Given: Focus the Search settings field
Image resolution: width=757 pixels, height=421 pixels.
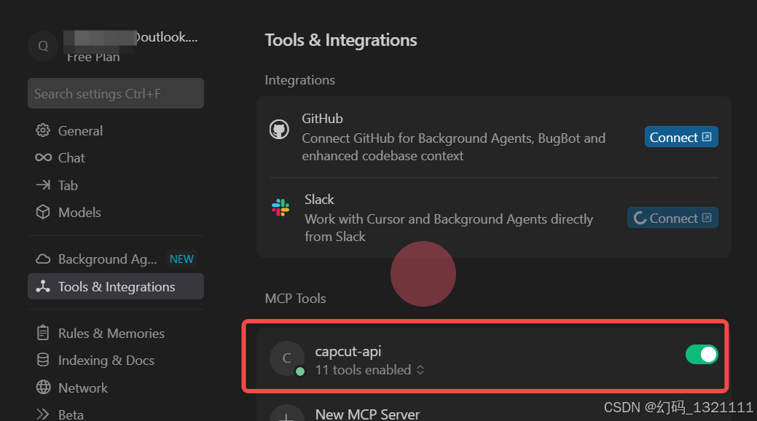Looking at the screenshot, I should [116, 93].
